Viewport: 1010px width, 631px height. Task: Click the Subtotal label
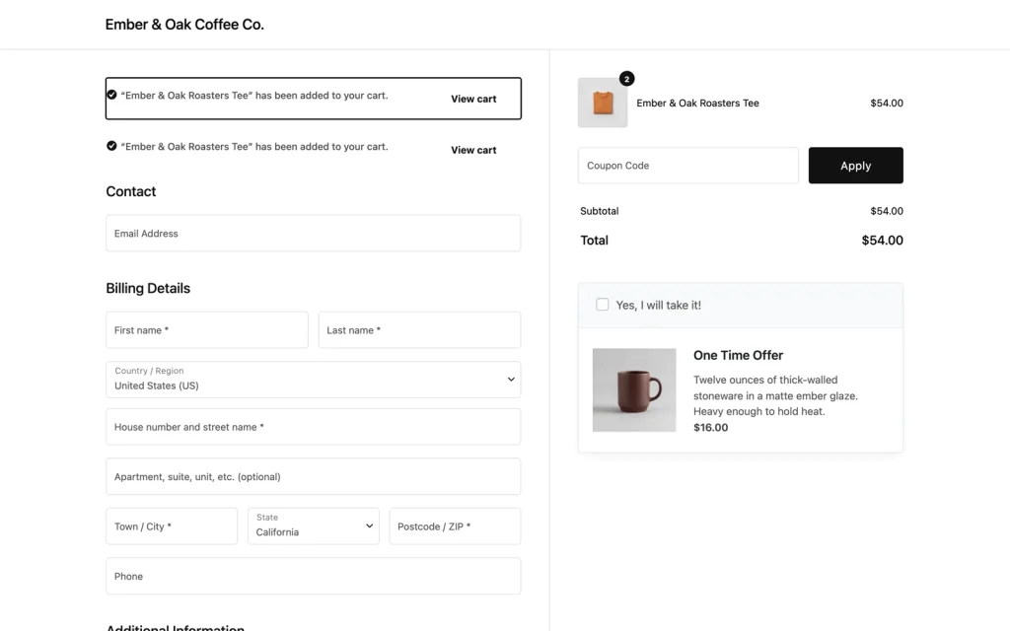click(x=599, y=211)
